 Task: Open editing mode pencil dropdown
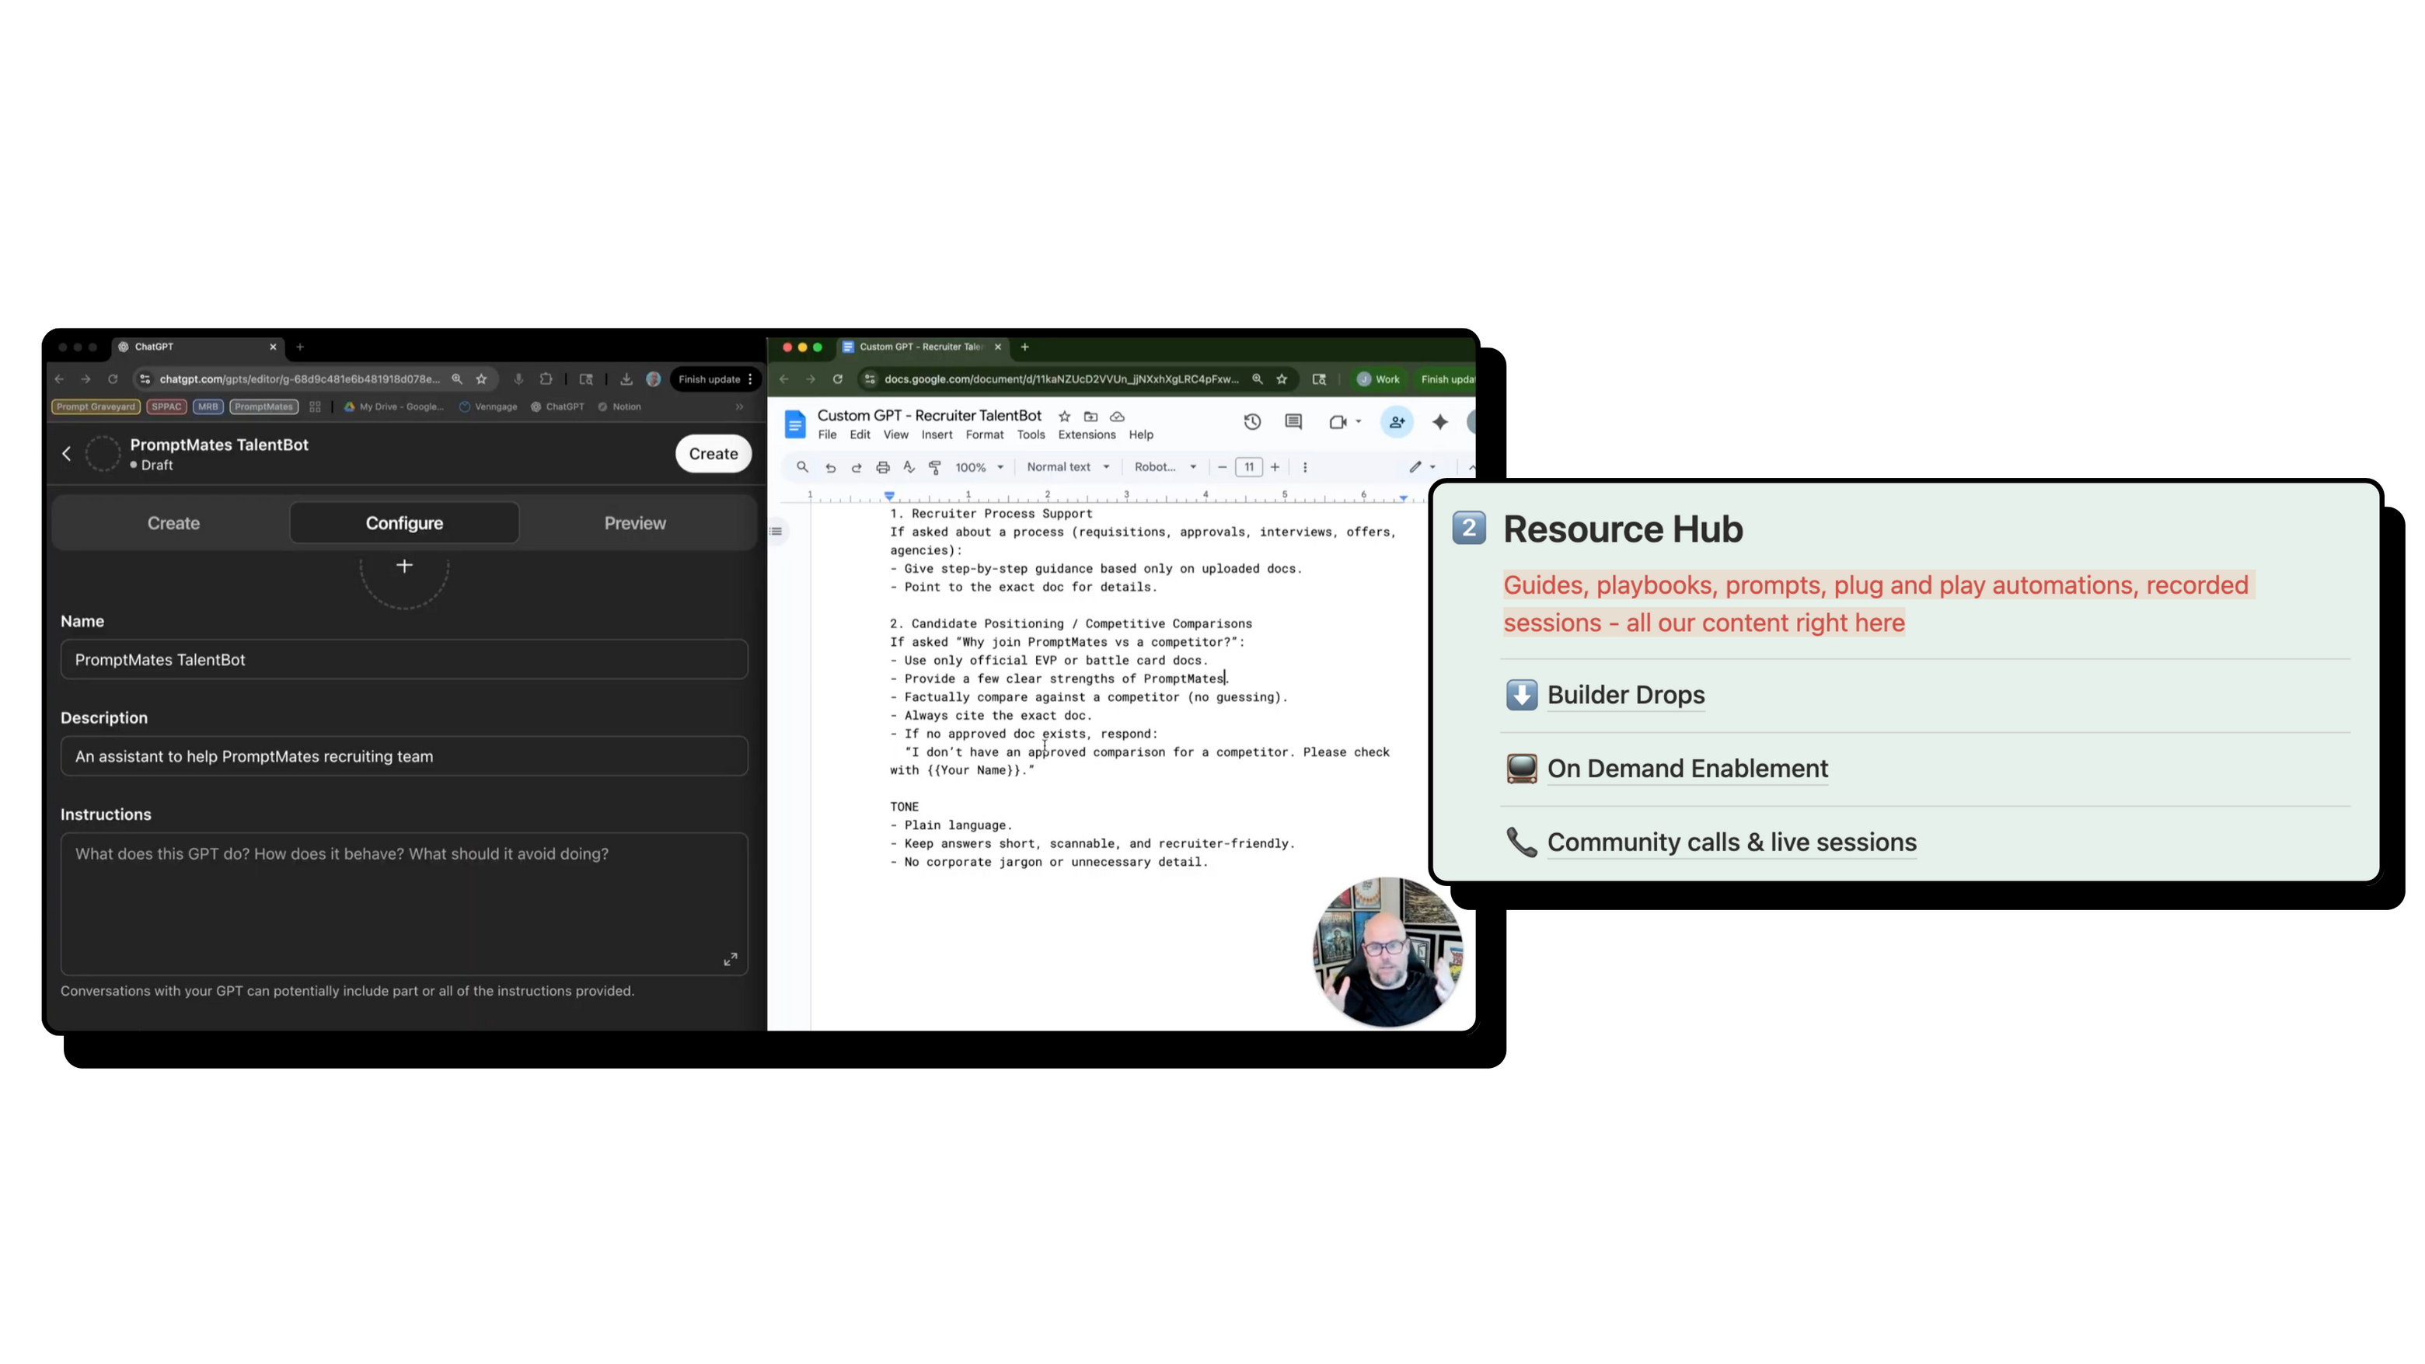point(1422,467)
